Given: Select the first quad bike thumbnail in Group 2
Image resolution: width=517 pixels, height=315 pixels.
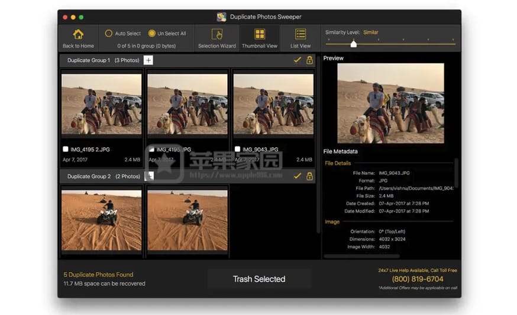Looking at the screenshot, I should 102,220.
